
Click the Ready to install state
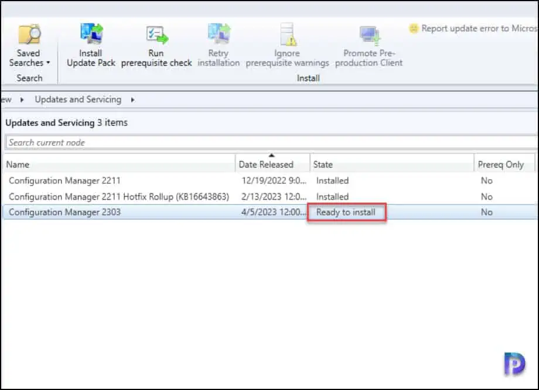click(346, 212)
